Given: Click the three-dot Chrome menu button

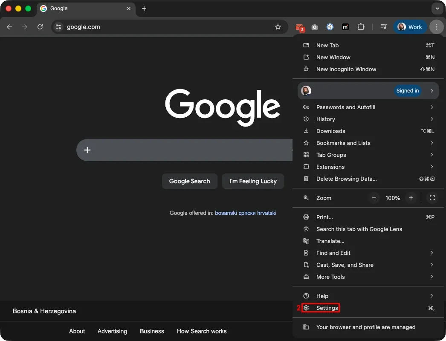Looking at the screenshot, I should click(436, 27).
